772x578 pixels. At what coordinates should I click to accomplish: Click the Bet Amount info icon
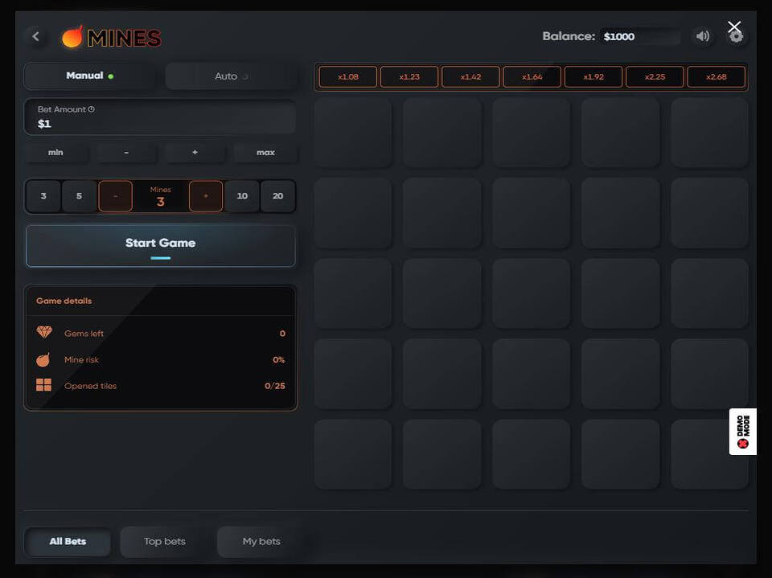pos(92,109)
